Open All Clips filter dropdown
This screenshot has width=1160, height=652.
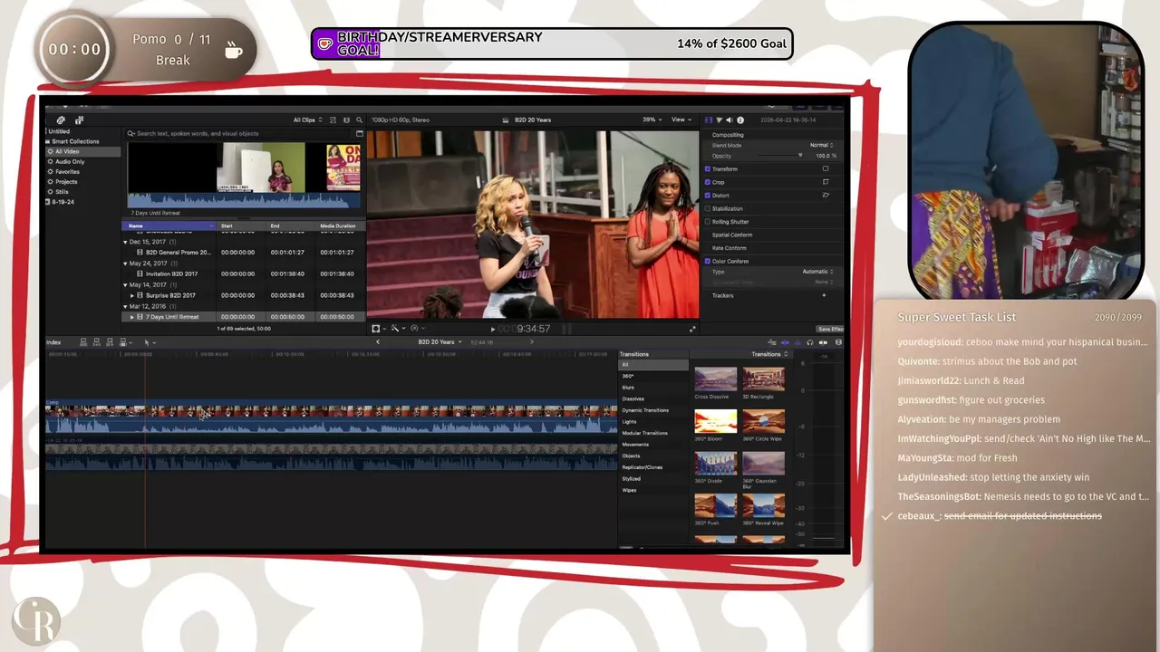click(x=307, y=120)
